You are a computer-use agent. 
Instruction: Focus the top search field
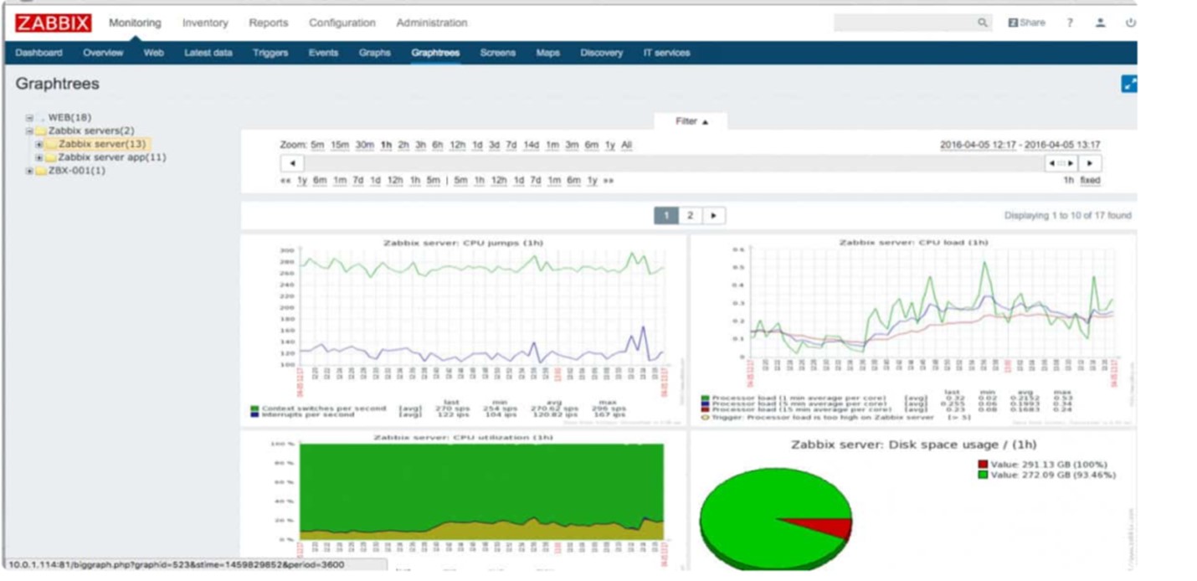pyautogui.click(x=905, y=23)
